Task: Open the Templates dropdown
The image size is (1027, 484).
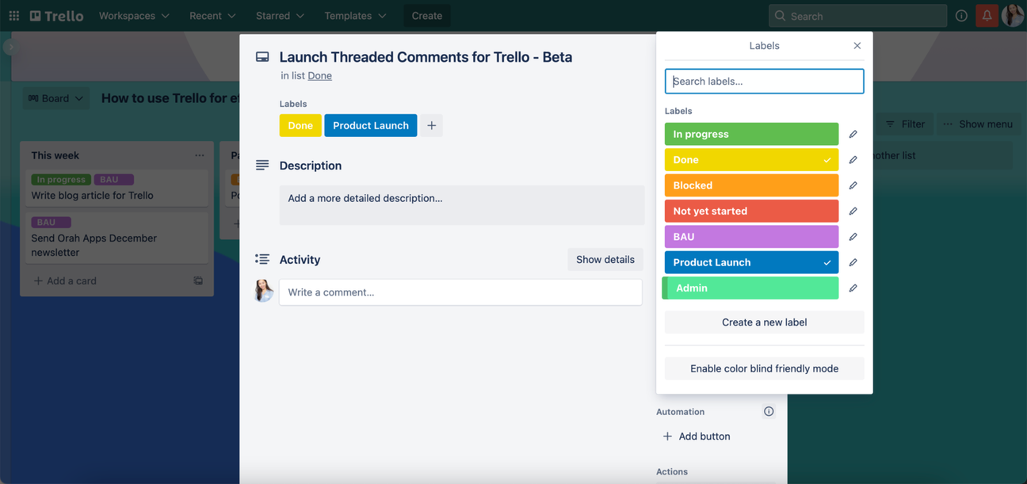Action: 355,16
